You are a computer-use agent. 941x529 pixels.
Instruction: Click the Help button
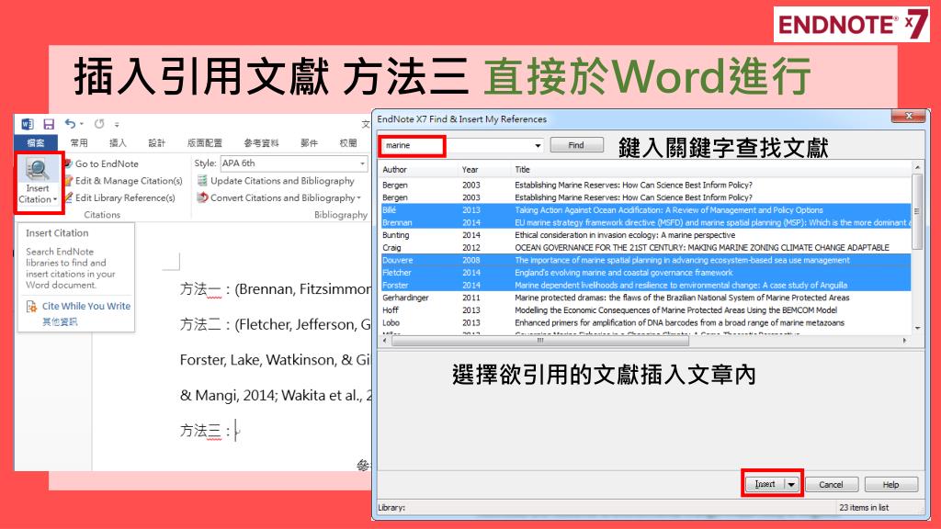coord(890,485)
